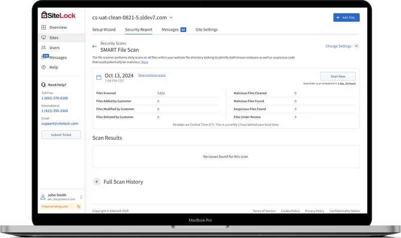Viewport: 401px width, 238px height.
Task: Click the Files Added by Customer label
Action: point(114,101)
